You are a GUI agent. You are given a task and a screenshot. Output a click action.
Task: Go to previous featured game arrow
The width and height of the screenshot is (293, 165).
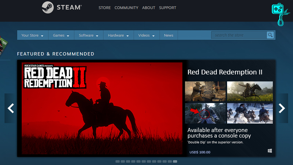click(11, 108)
